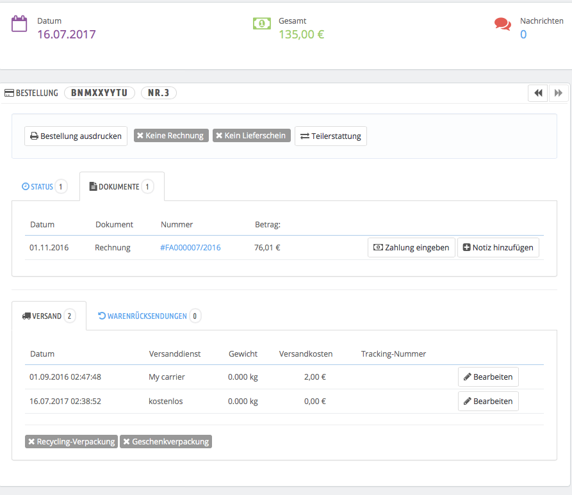Click the Kein Lieferschein label
572x495 pixels.
252,135
